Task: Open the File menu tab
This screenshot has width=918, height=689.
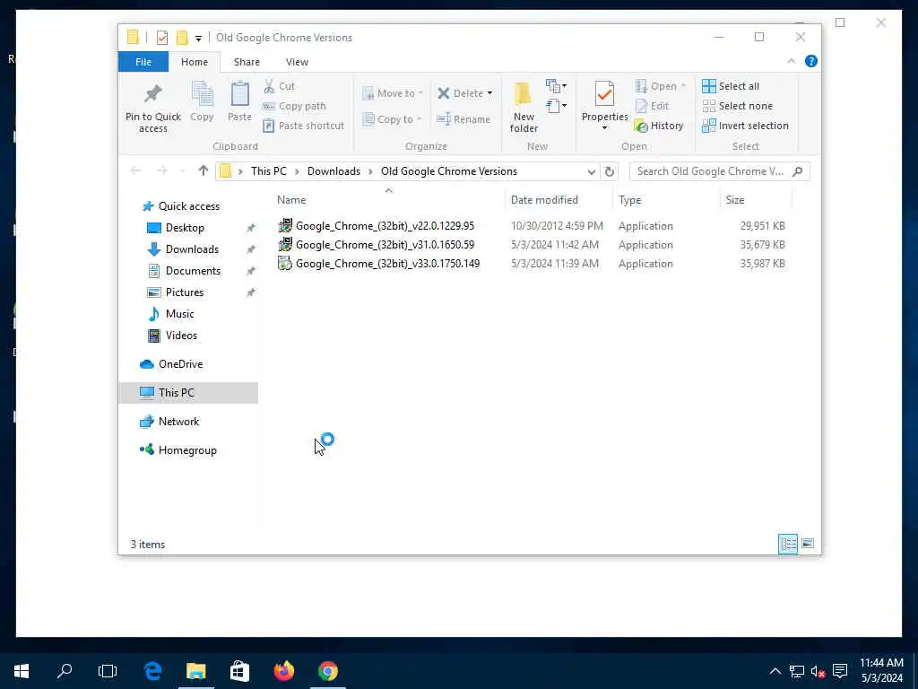Action: (x=143, y=62)
